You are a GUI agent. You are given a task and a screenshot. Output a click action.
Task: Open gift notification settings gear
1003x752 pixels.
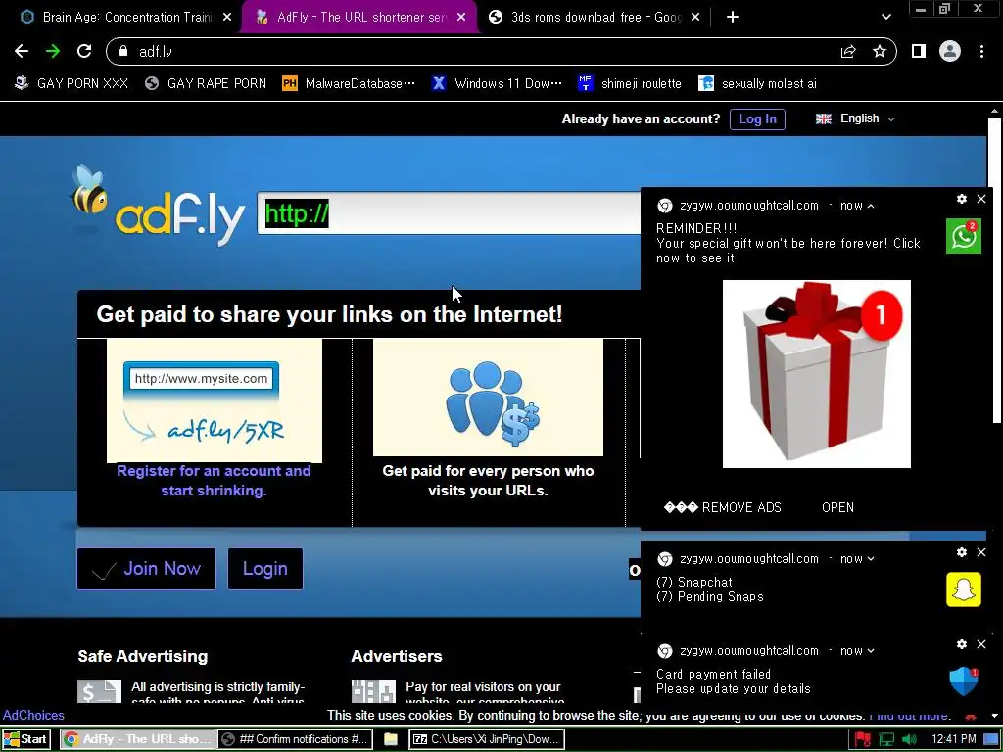pos(962,199)
